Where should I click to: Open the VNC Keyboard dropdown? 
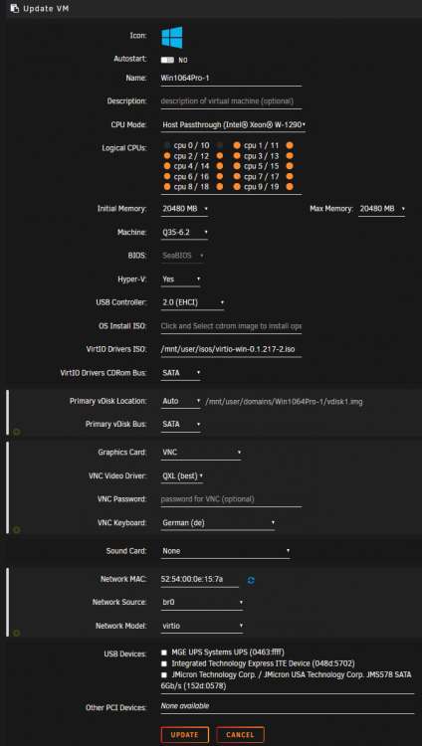(x=218, y=523)
